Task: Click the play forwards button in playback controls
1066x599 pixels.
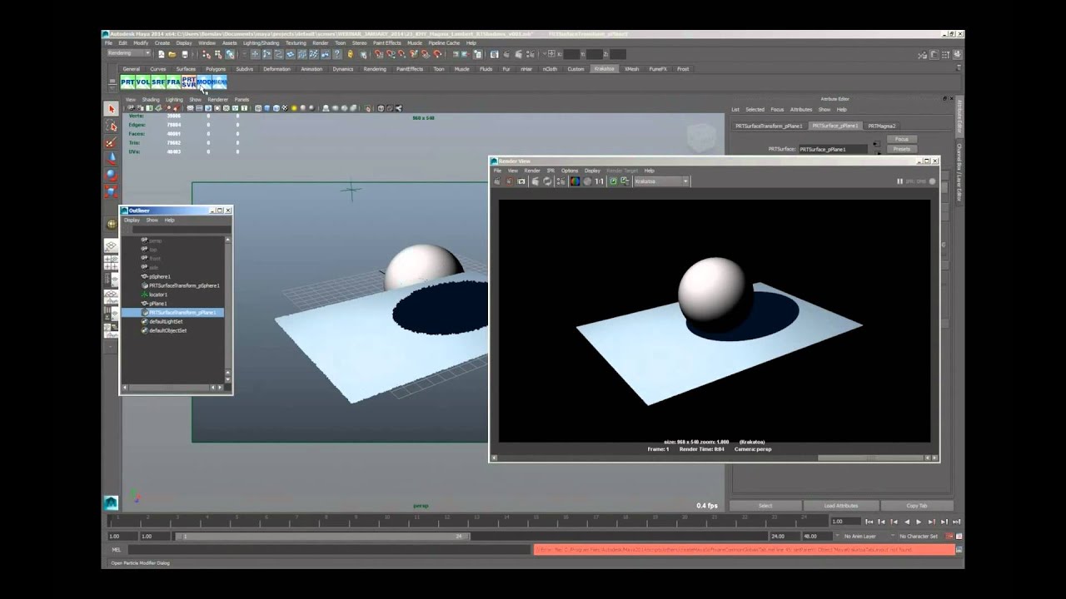Action: click(x=919, y=522)
